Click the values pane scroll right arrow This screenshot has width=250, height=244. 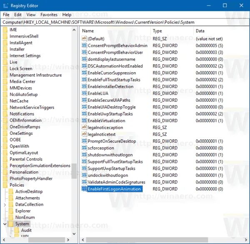(246, 240)
